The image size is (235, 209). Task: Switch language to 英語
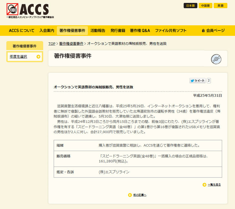click(x=220, y=6)
